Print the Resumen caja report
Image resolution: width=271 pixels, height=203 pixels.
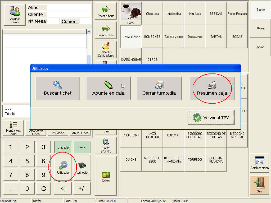(212, 88)
